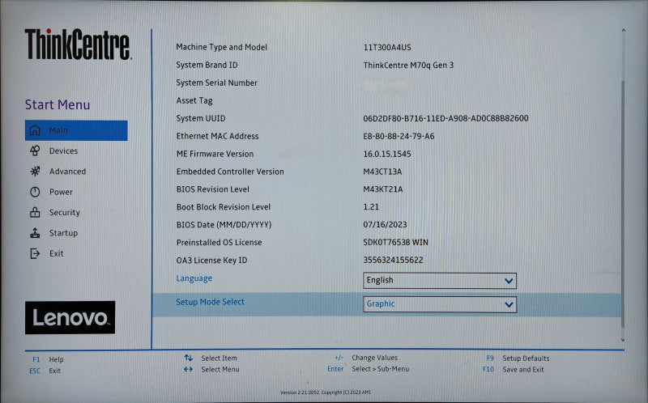
Task: Click BIOS revision value M43KT21A
Action: (382, 189)
